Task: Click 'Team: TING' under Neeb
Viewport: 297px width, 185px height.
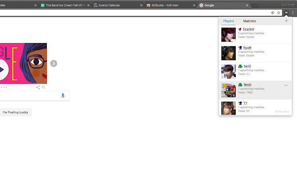Action: click(x=245, y=92)
